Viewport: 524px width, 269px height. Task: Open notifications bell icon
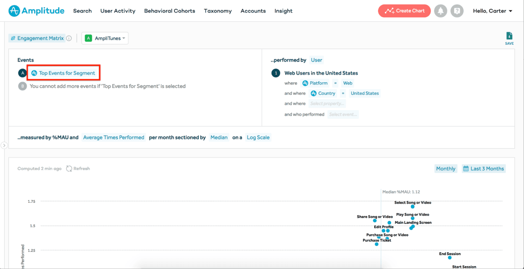coord(440,11)
